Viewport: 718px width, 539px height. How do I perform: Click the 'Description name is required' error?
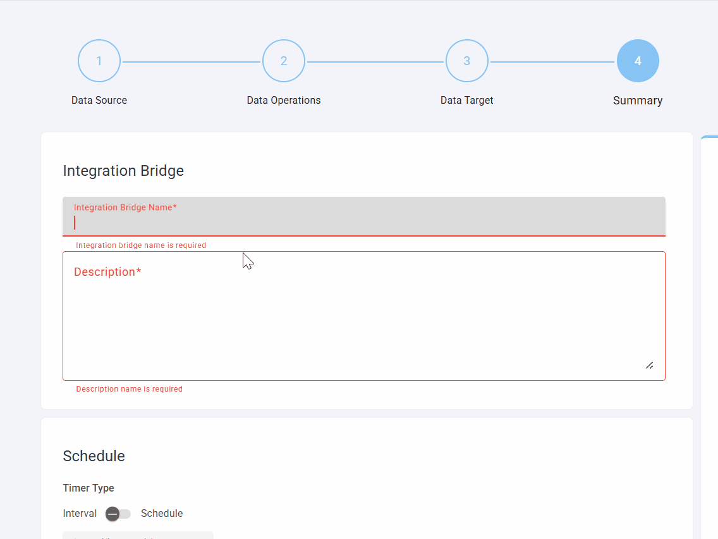pos(129,389)
